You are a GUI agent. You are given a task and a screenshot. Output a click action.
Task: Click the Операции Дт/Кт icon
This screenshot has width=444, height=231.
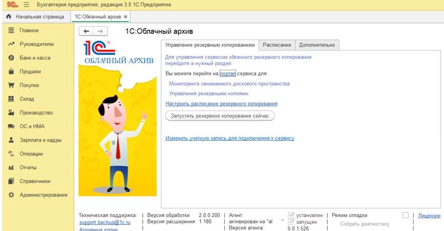[11, 153]
